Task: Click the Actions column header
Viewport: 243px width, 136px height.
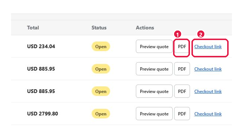Action: [145, 28]
